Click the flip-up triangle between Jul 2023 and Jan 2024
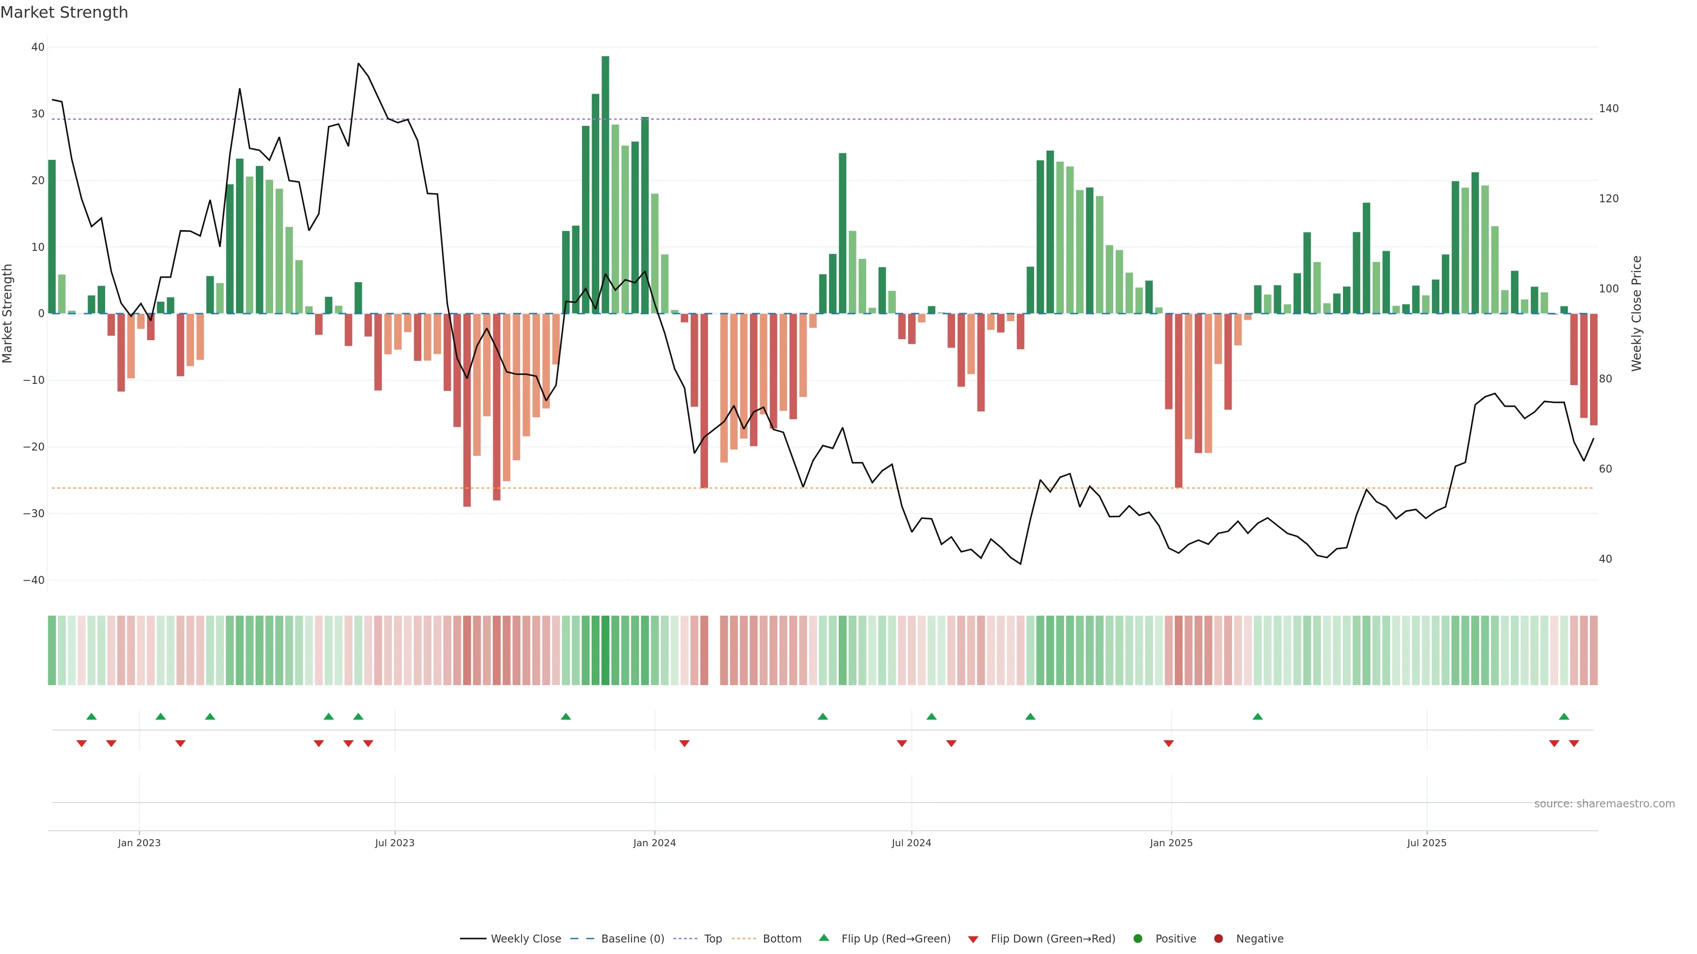This screenshot has height=954, width=1697. point(565,716)
